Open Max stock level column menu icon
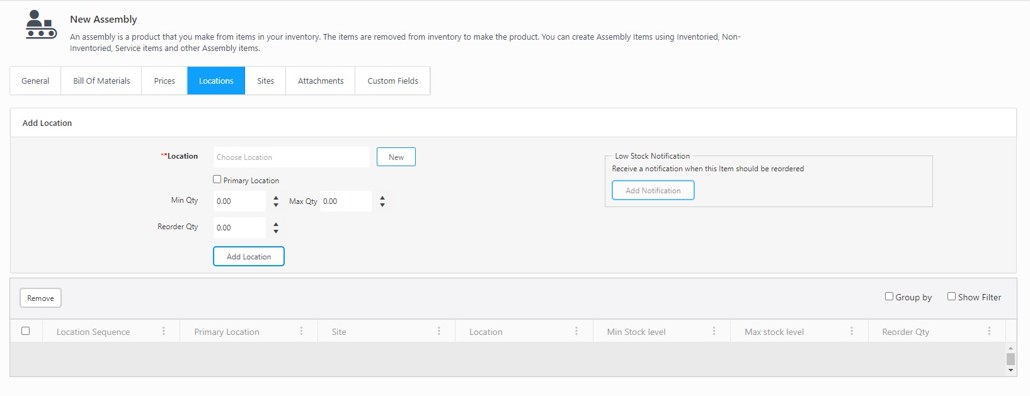Screen dimensions: 1030x396 (x=852, y=331)
